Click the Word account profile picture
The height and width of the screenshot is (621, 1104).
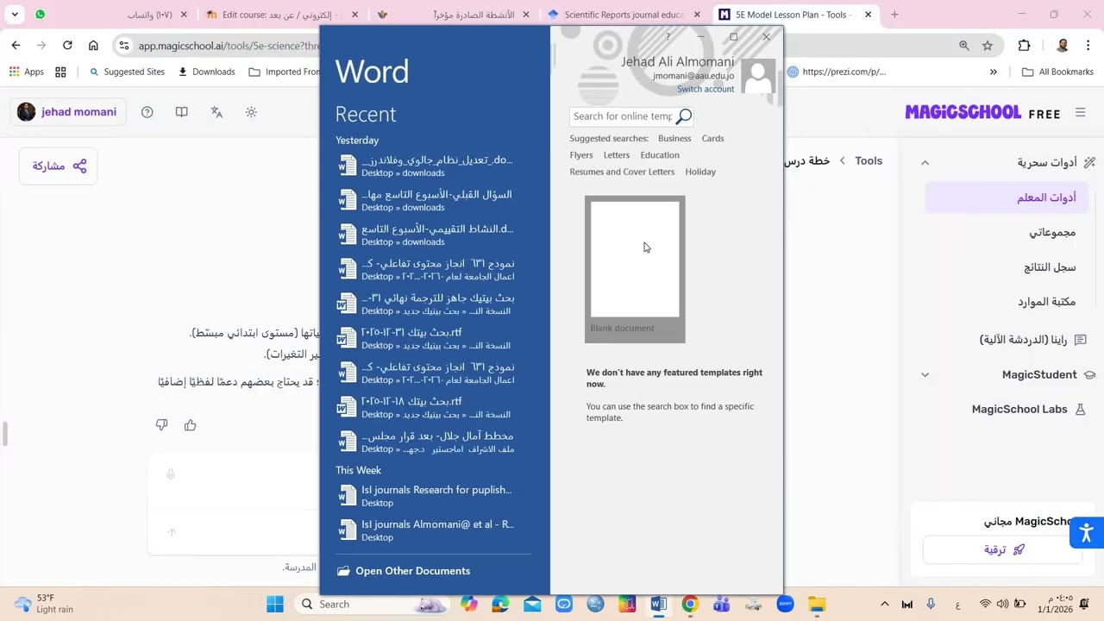click(758, 76)
